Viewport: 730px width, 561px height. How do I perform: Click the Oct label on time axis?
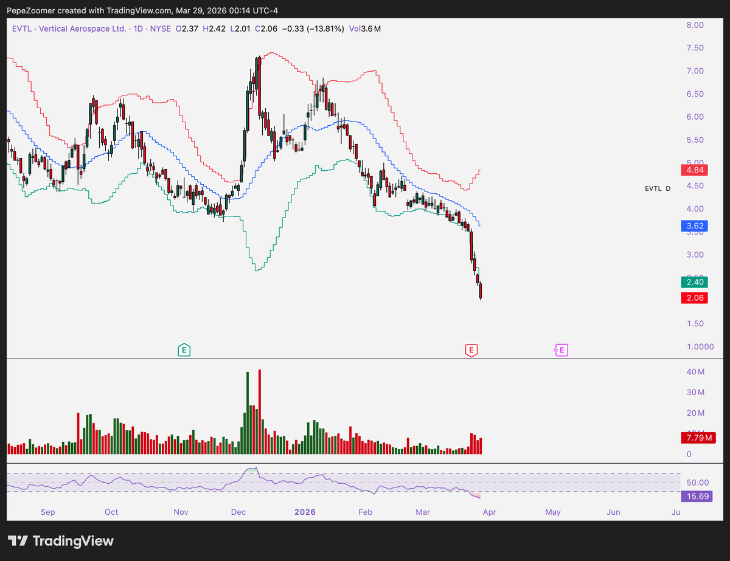(x=111, y=512)
